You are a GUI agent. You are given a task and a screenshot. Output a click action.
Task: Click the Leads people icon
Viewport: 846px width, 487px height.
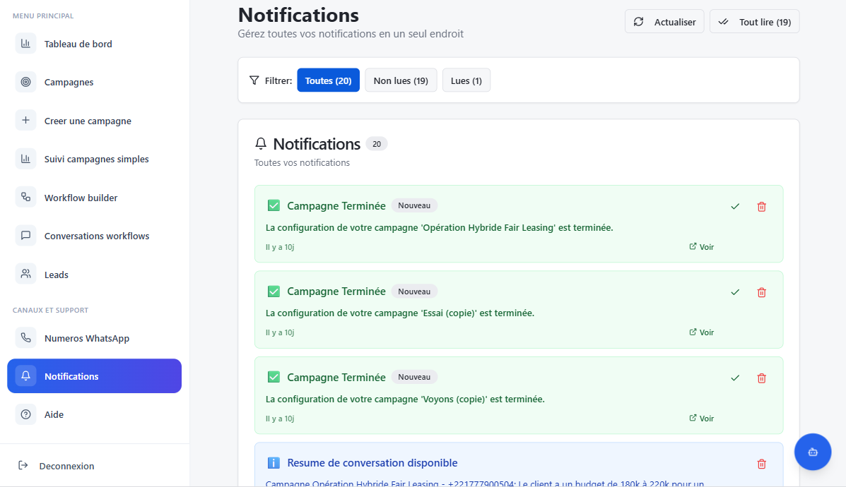[25, 275]
